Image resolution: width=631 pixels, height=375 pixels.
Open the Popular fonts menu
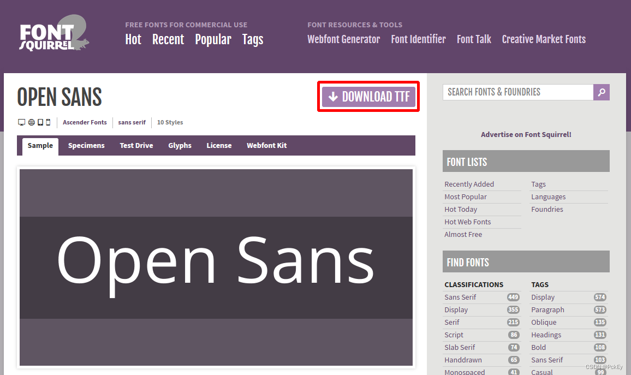(x=213, y=39)
